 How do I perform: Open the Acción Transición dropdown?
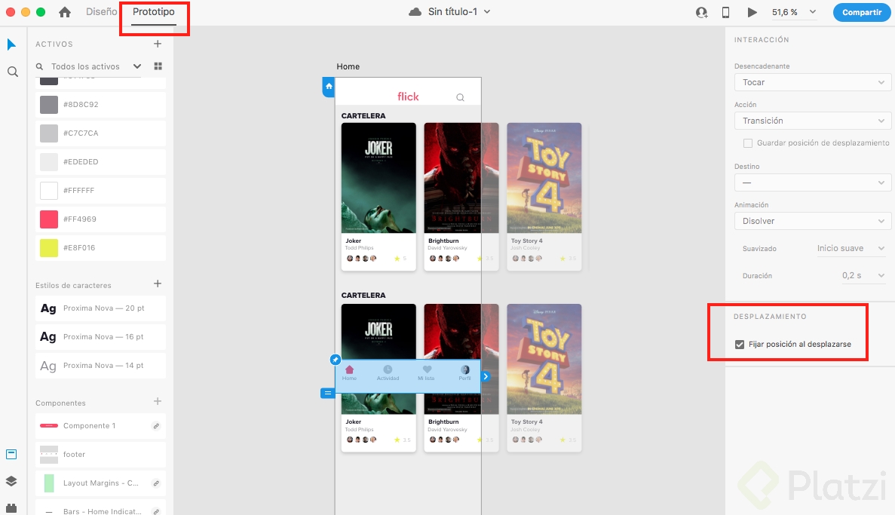(x=812, y=121)
